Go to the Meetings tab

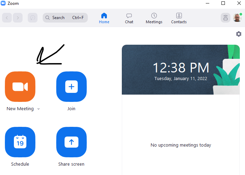(x=154, y=18)
